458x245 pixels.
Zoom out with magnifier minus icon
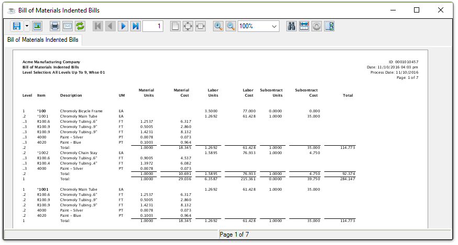(x=231, y=26)
